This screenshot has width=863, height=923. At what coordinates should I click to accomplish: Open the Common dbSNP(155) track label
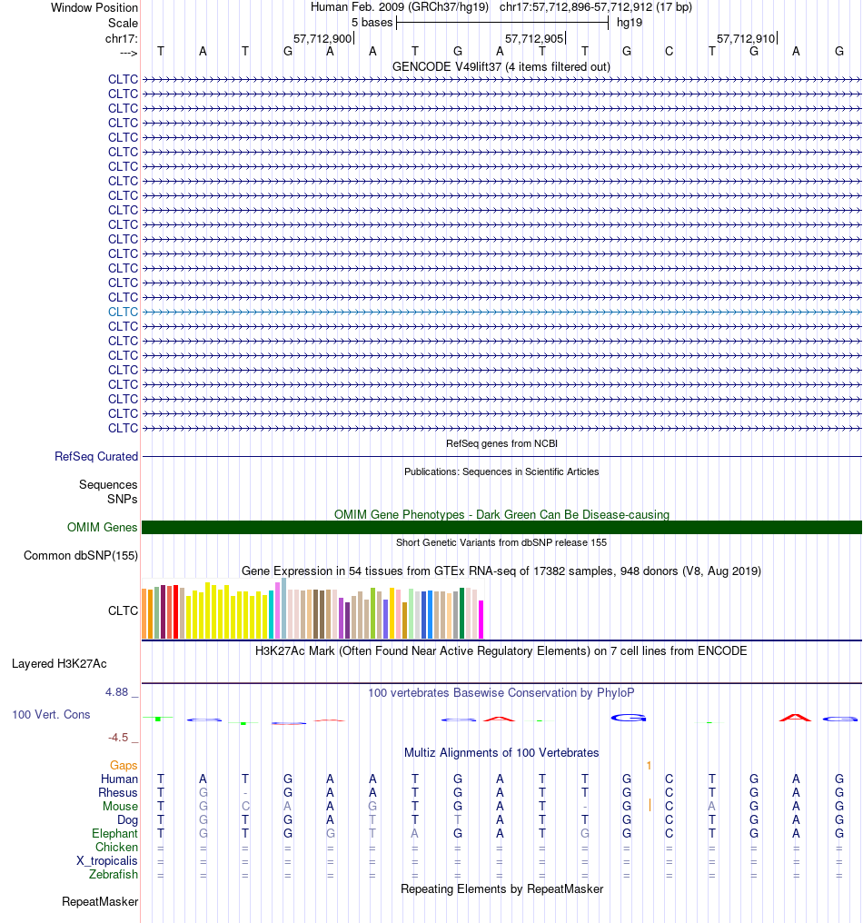point(81,556)
